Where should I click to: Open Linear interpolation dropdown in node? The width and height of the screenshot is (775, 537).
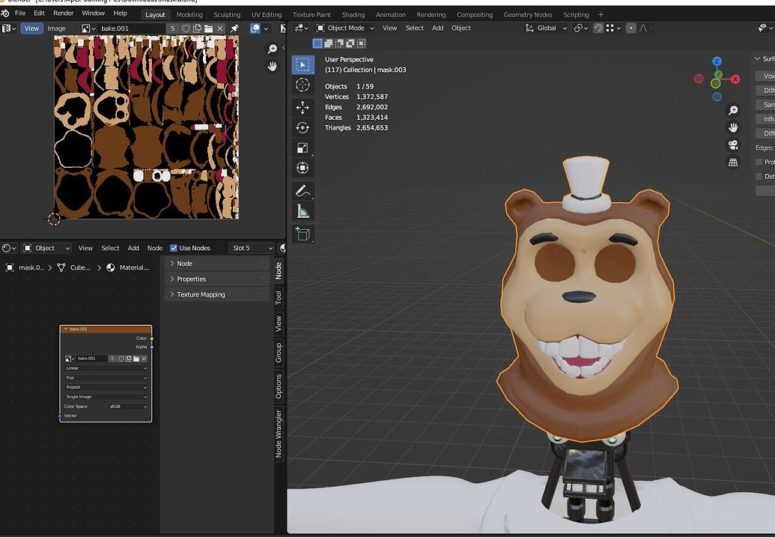pos(106,368)
